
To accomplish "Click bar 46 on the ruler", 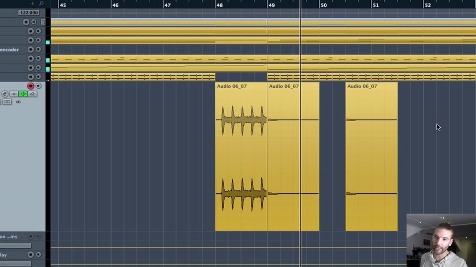I will pyautogui.click(x=115, y=5).
